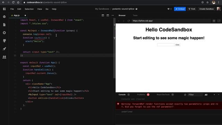Go back in Chrome browser

pyautogui.click(x=3, y=2)
